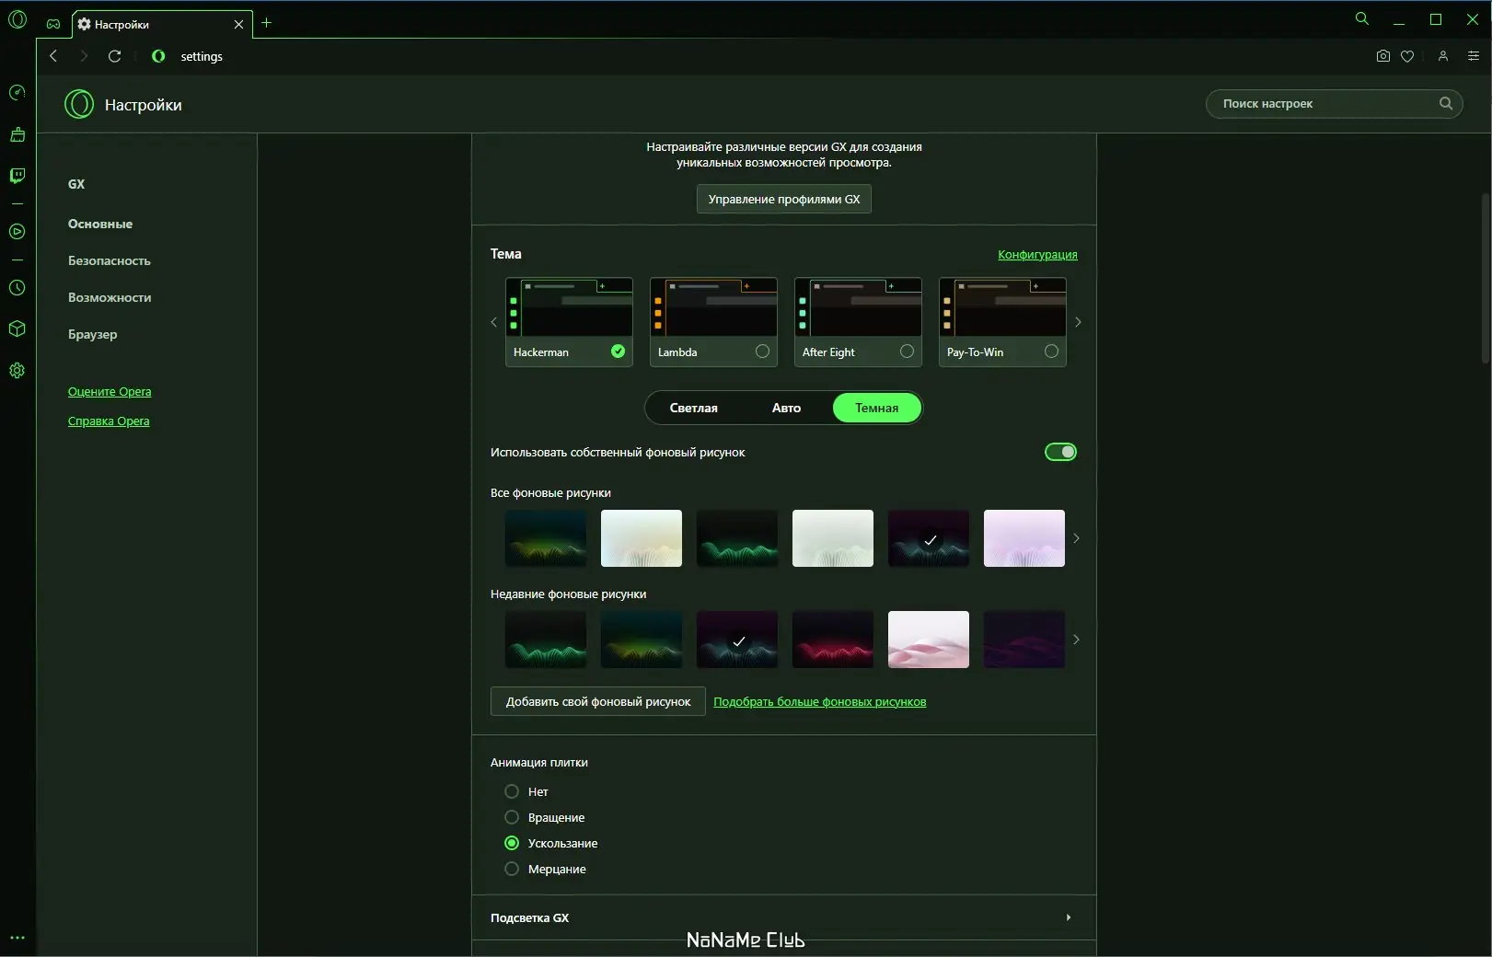This screenshot has height=957, width=1492.
Task: Open the Браузер settings section
Action: 93,334
